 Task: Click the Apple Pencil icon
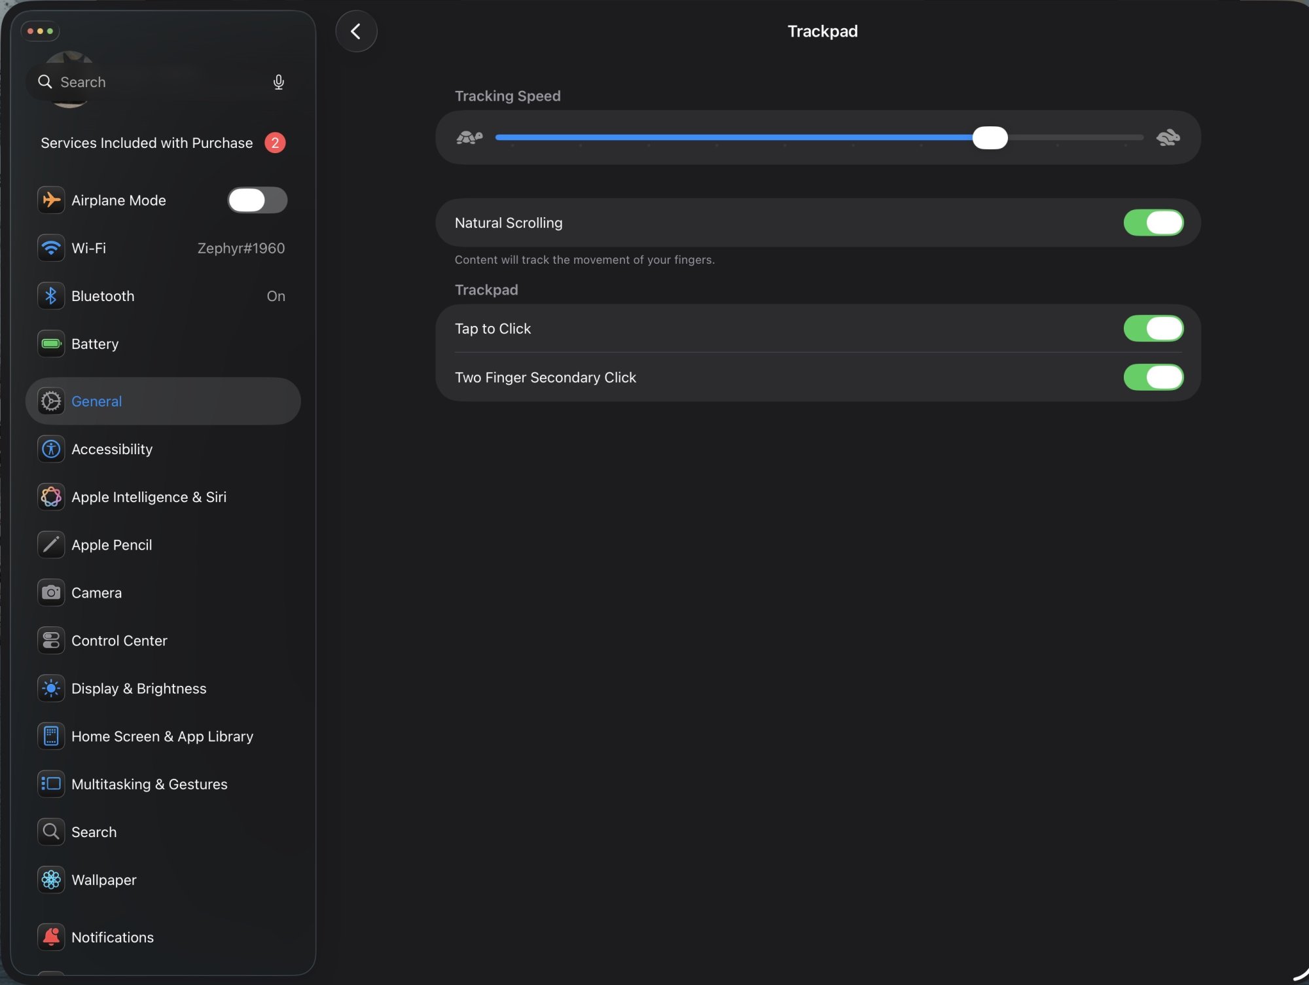coord(51,545)
